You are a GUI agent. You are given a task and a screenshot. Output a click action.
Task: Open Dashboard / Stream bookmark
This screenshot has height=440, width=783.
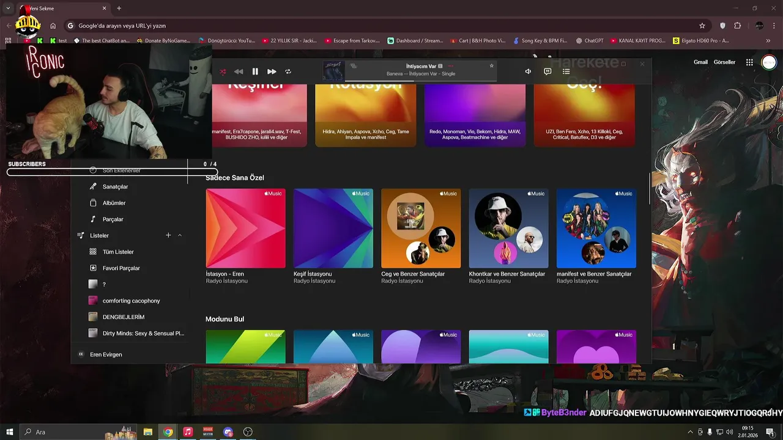(415, 41)
